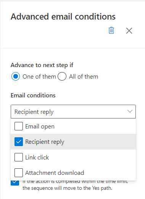Close the Advanced email conditions panel

coord(129,31)
